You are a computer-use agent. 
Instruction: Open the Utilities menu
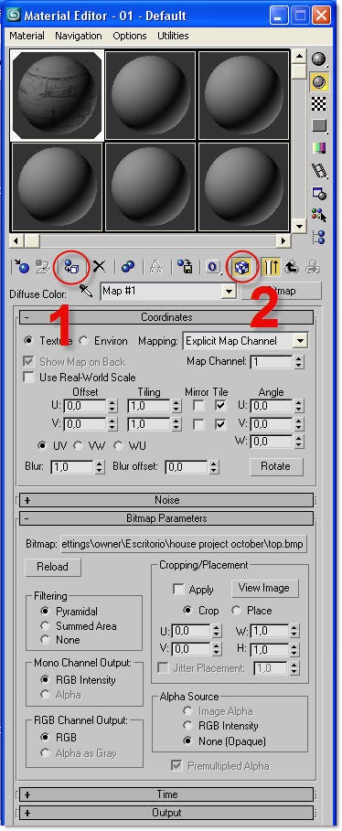173,36
